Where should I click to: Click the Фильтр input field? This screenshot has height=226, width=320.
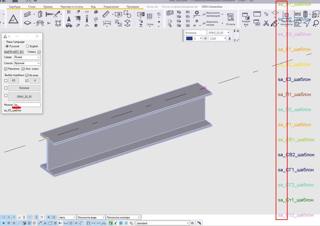[x=27, y=105]
